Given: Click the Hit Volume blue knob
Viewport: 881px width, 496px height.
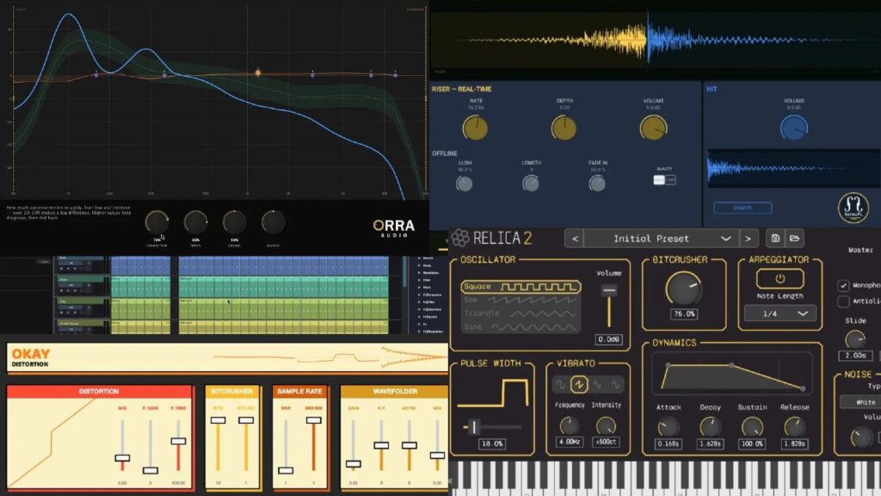Looking at the screenshot, I should [794, 127].
